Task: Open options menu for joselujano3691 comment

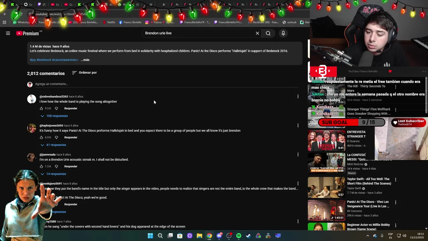Action: [x=298, y=183]
